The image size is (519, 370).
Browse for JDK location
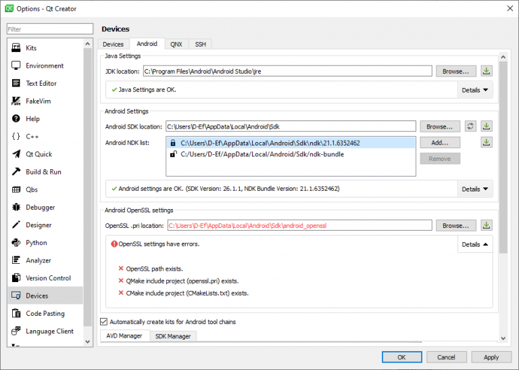coord(455,71)
